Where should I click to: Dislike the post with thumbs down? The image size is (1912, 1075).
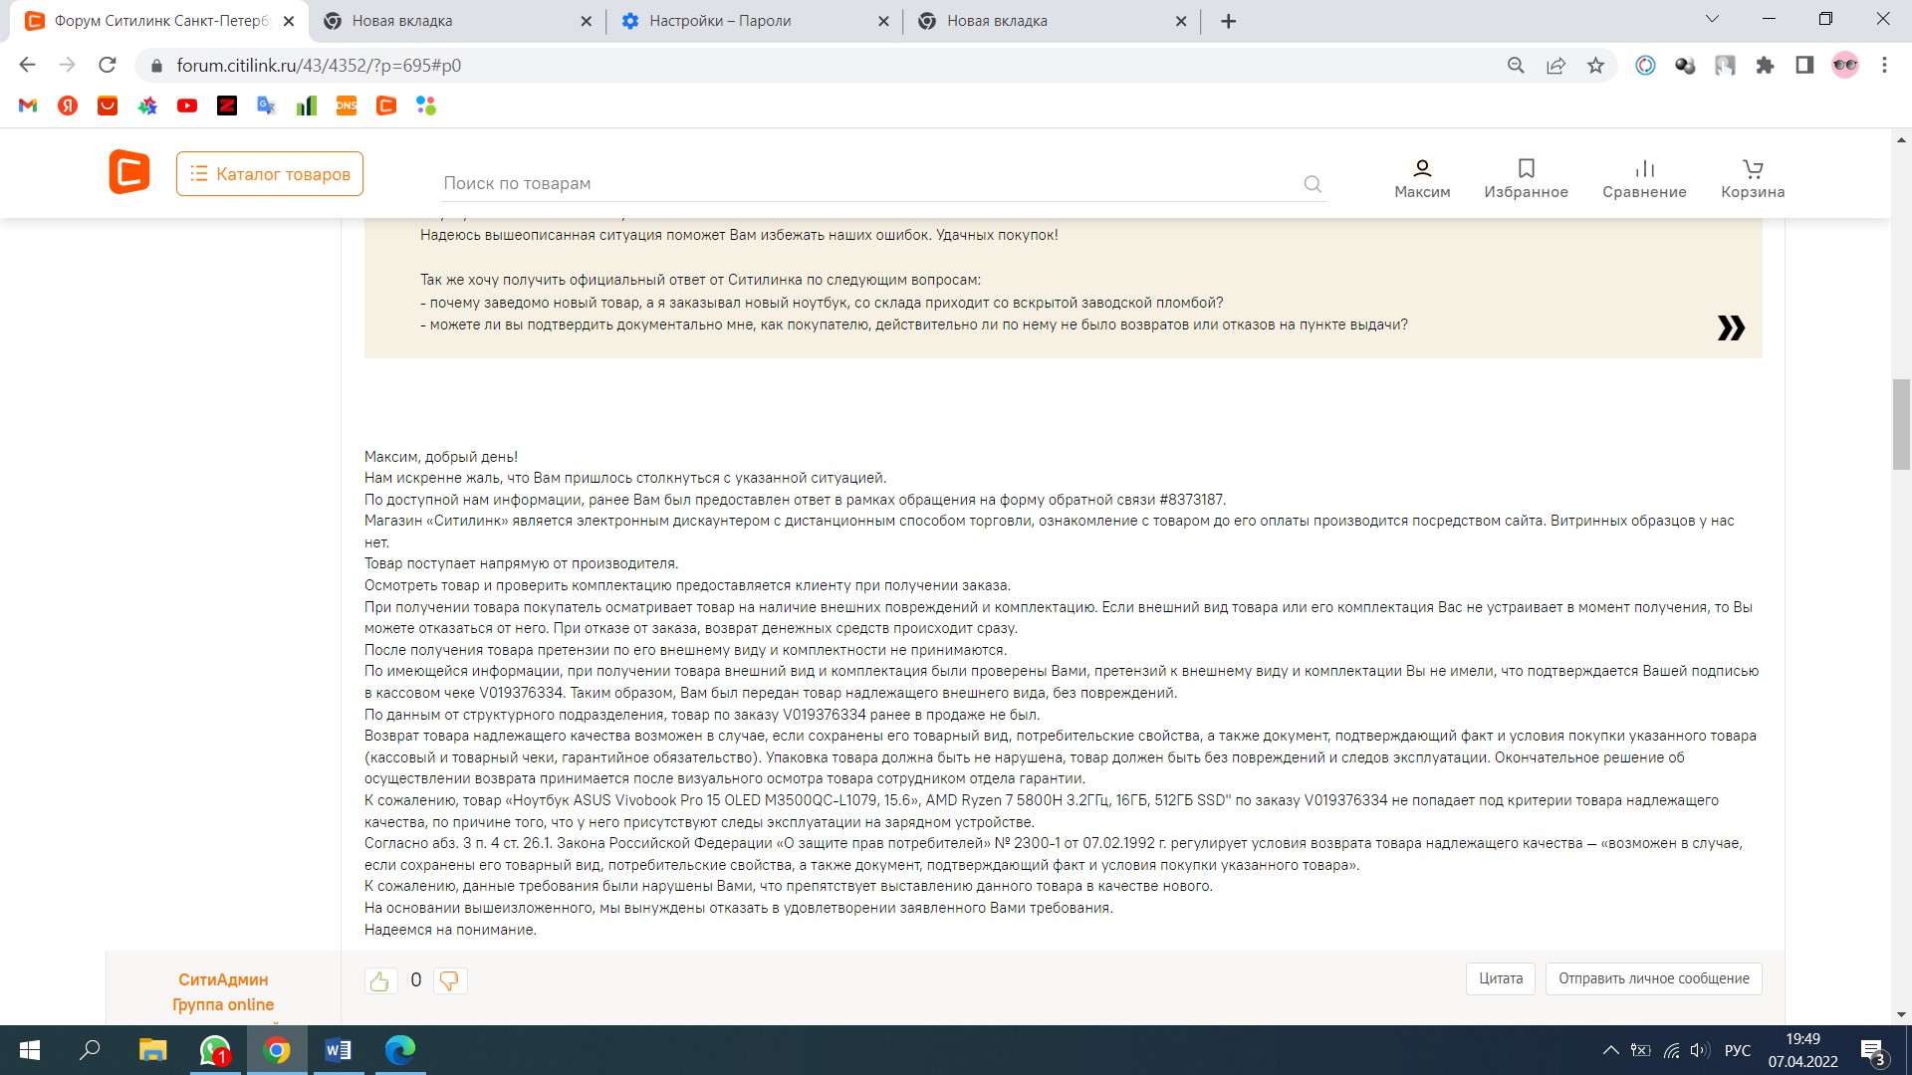point(449,981)
